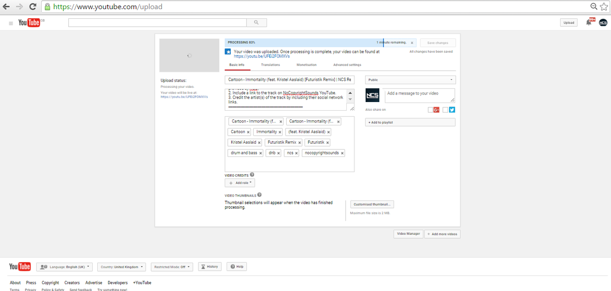Click the NCS channel logo beside message box

[x=373, y=95]
